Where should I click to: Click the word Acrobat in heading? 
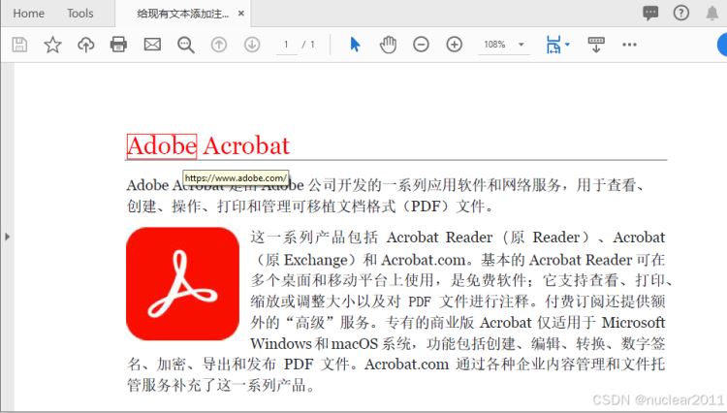(246, 146)
